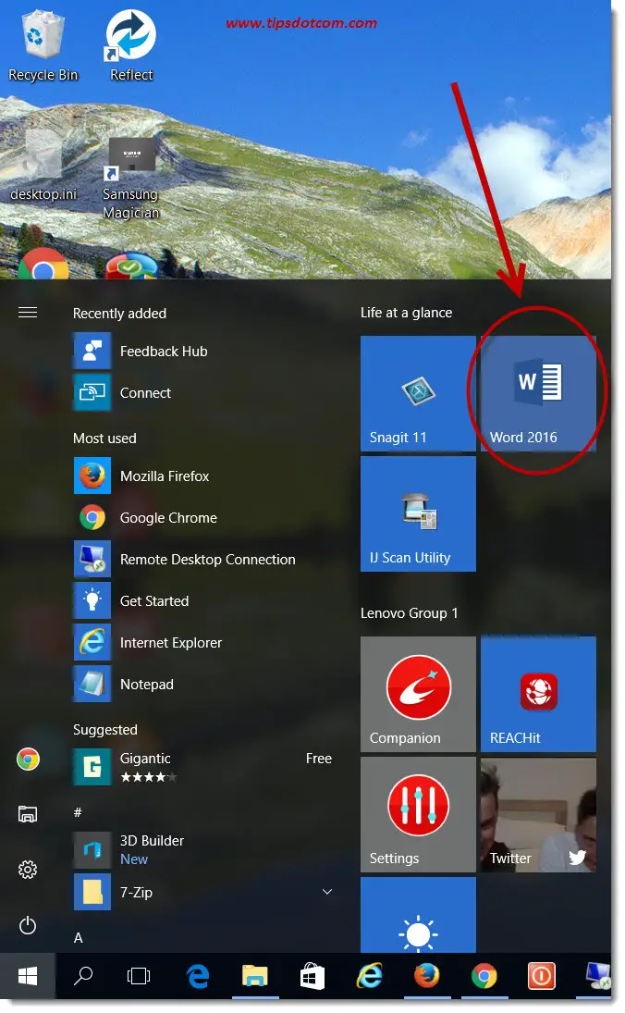This screenshot has width=625, height=1013.
Task: Open taskbar Search magnifier
Action: click(x=83, y=976)
